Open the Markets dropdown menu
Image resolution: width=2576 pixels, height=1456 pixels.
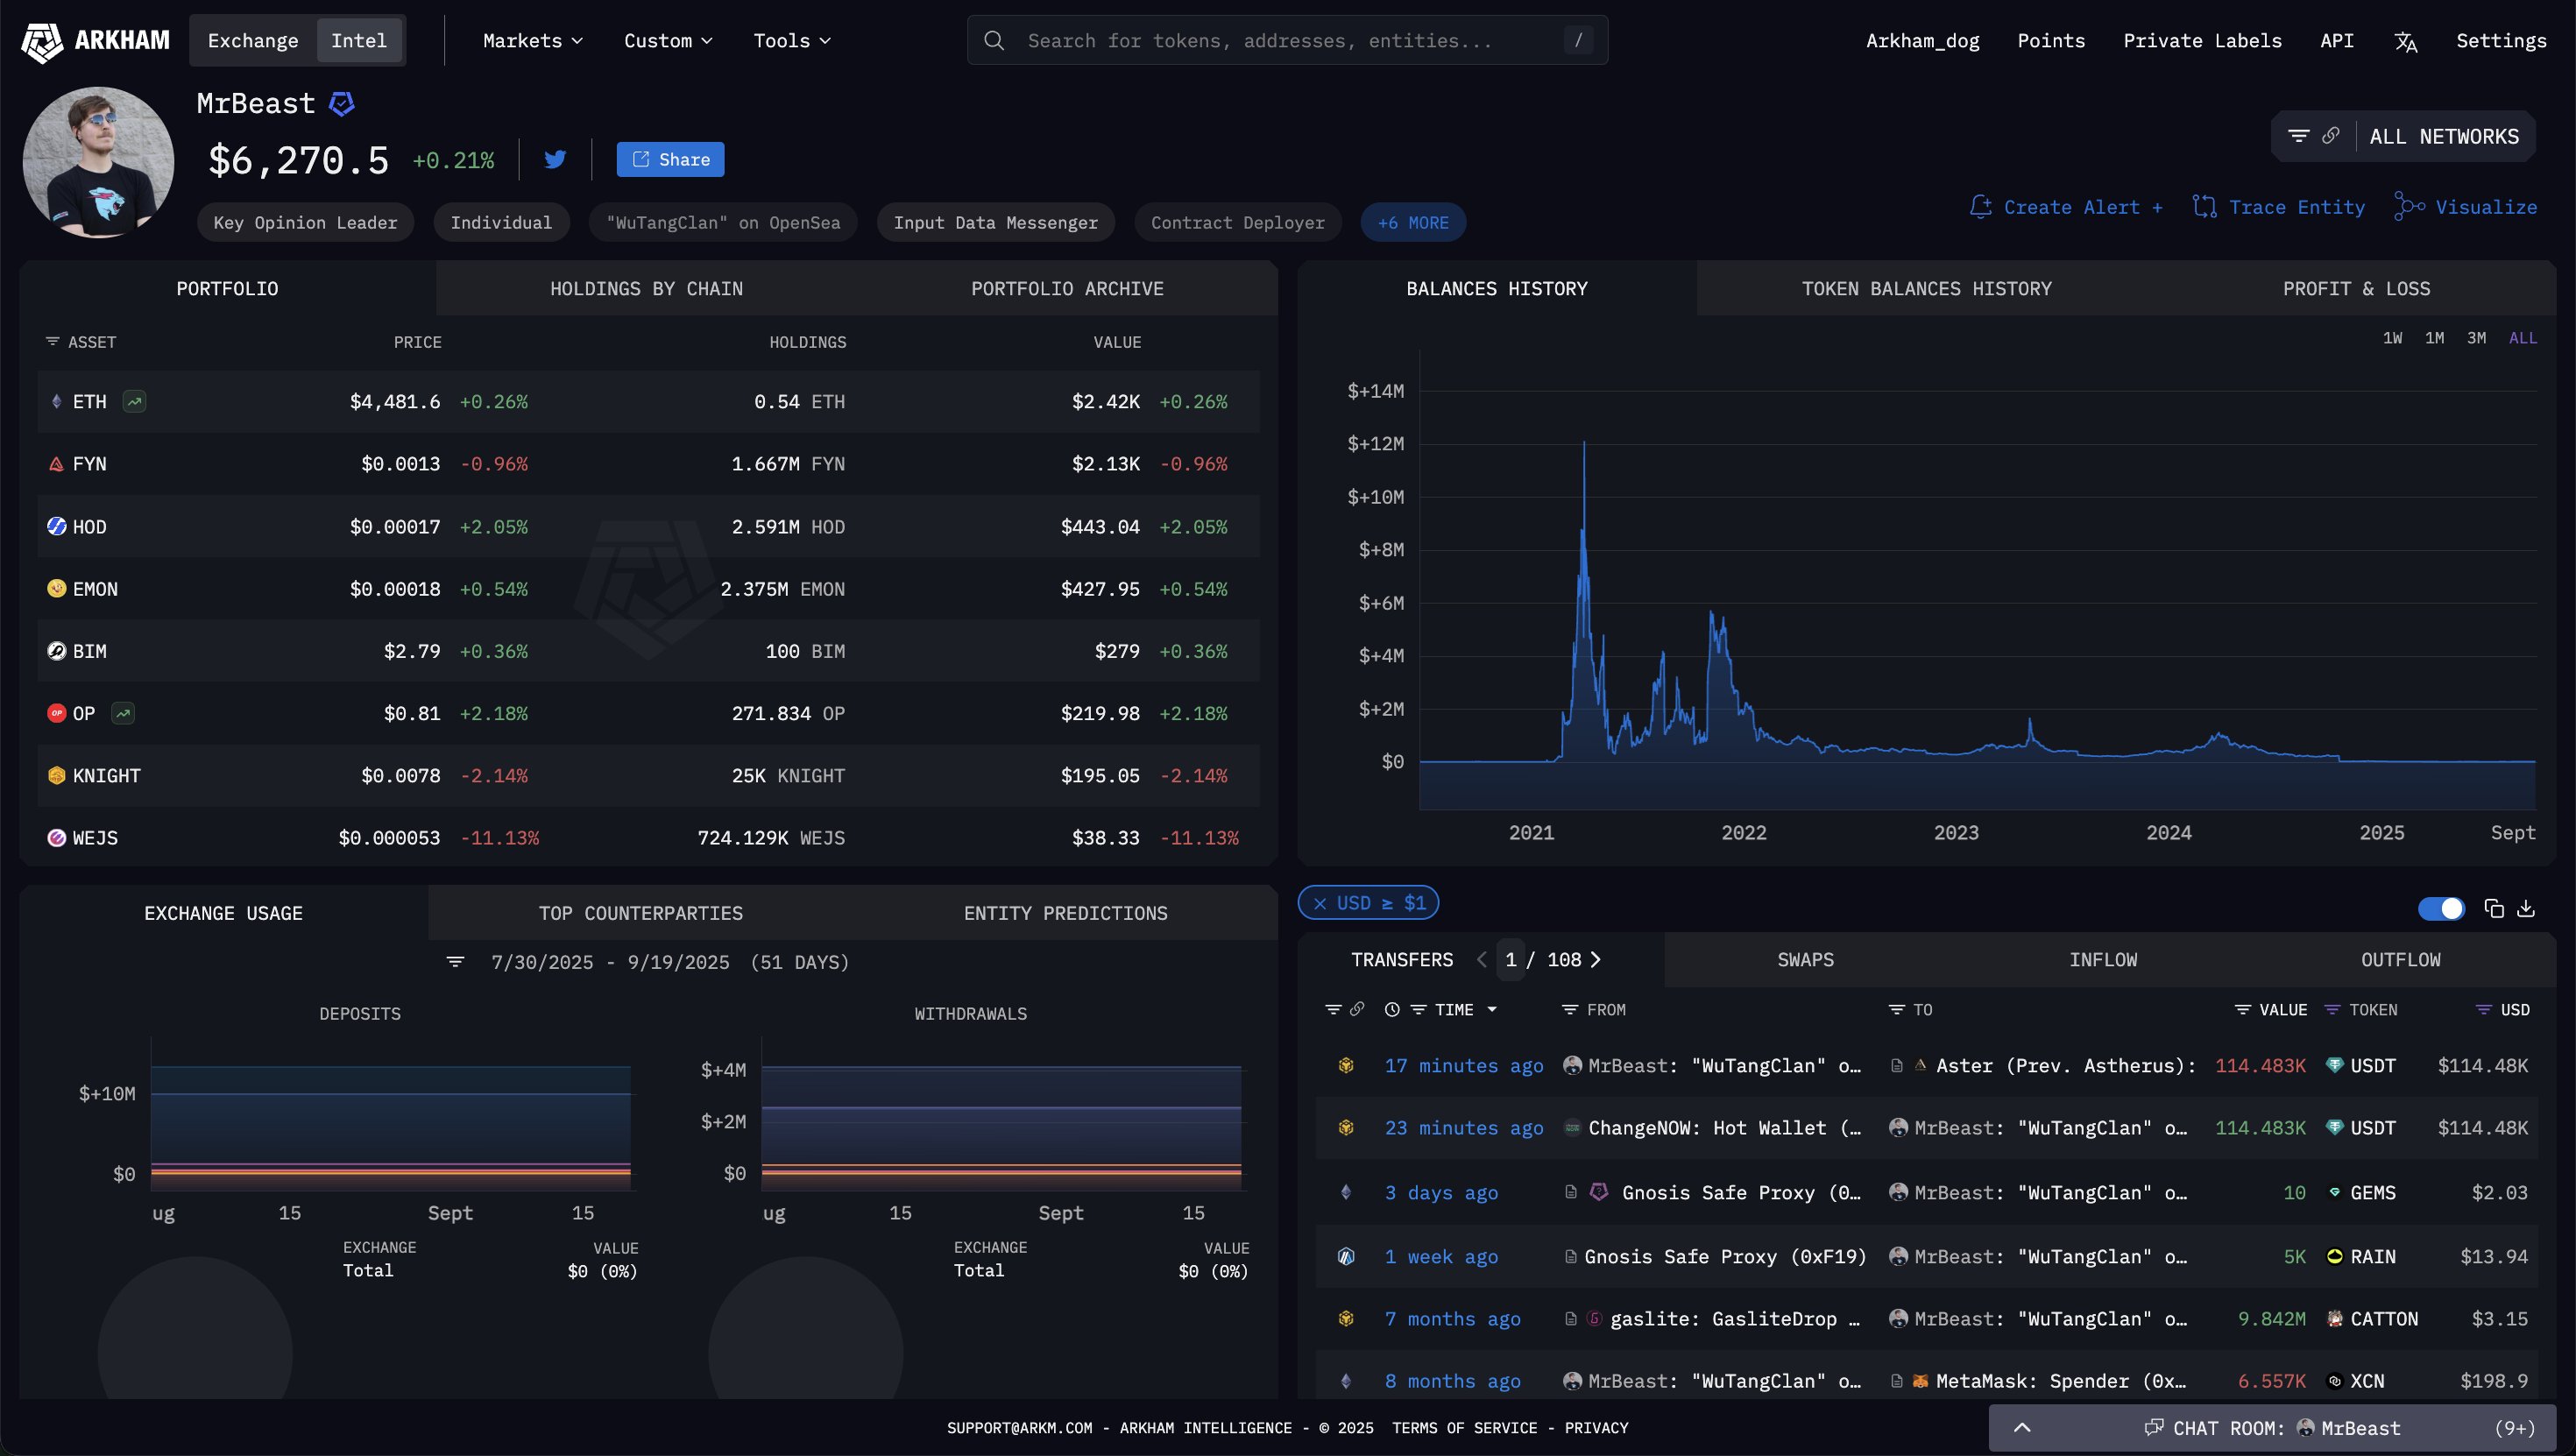point(532,41)
